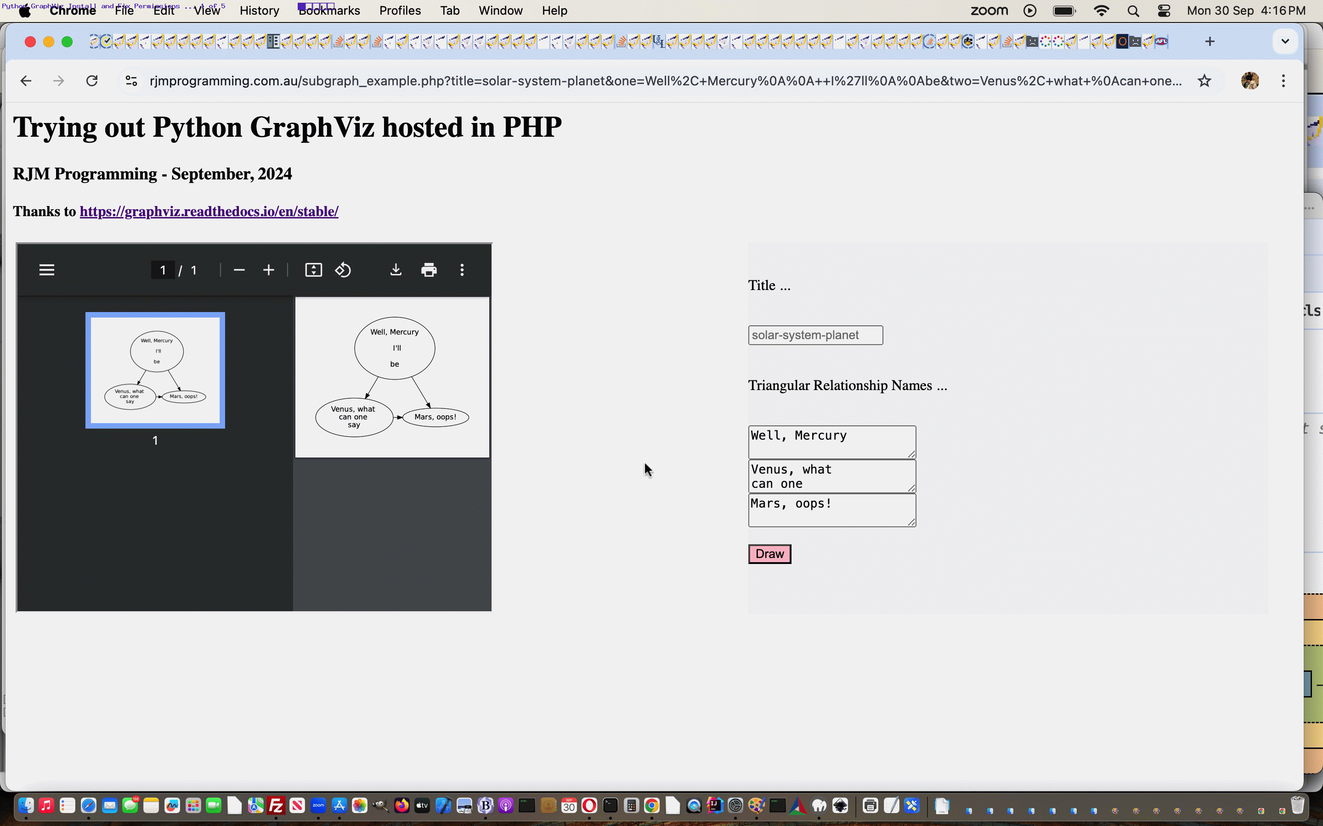Click the PDF hamburger menu icon
This screenshot has width=1323, height=826.
47,270
